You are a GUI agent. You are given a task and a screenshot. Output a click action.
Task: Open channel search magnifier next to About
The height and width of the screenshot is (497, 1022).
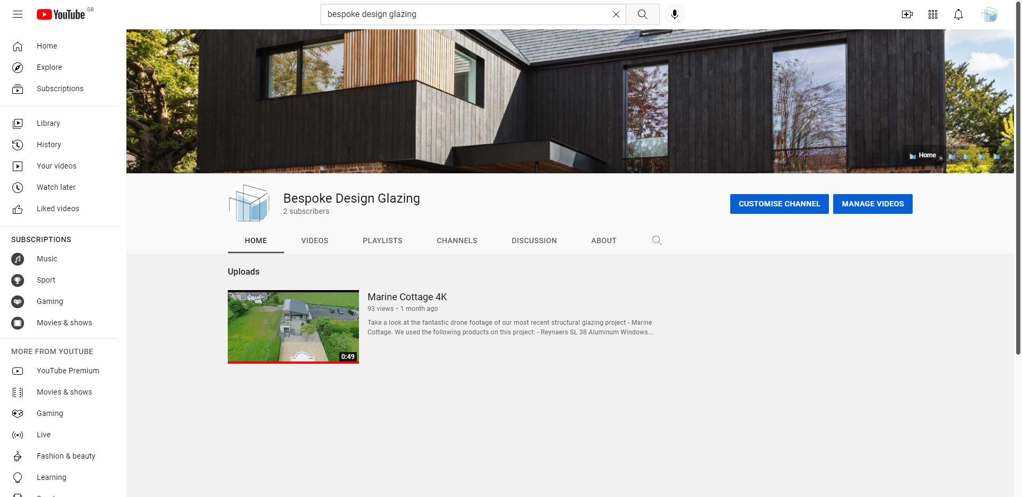click(x=657, y=241)
